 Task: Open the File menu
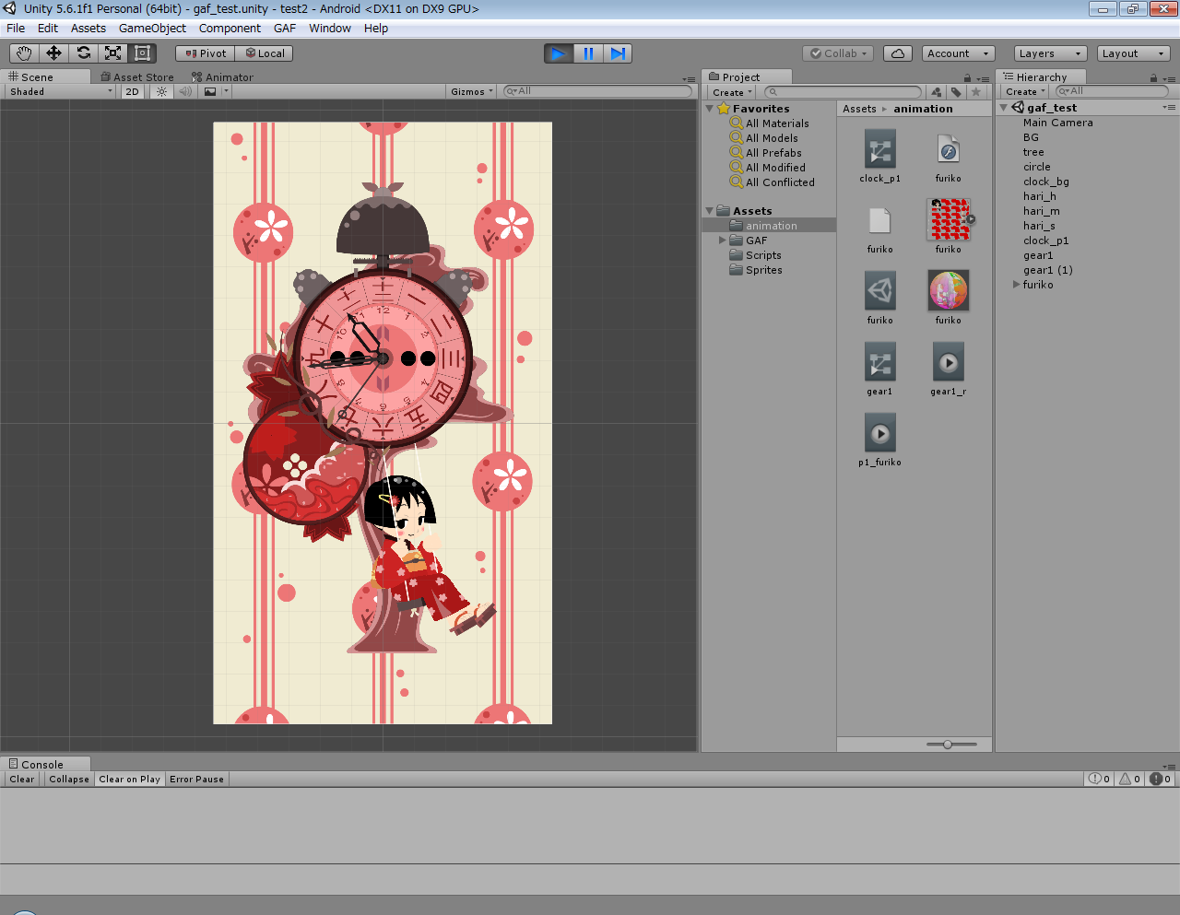[x=16, y=28]
